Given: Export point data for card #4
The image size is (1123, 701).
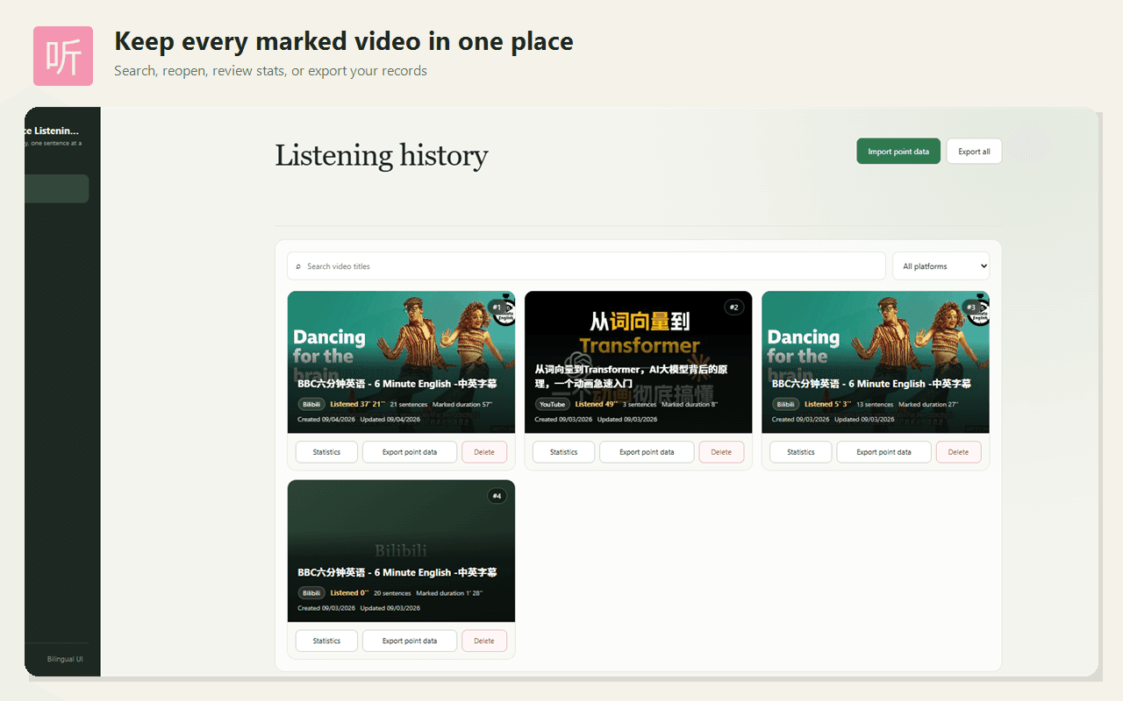Looking at the screenshot, I should tap(410, 641).
